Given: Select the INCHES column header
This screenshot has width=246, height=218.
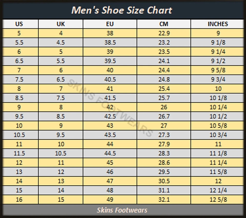Looking at the screenshot, I should click(218, 24).
